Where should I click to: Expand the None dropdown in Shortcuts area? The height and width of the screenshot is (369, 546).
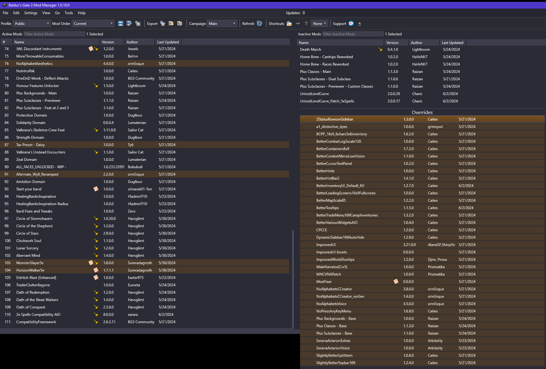[319, 24]
